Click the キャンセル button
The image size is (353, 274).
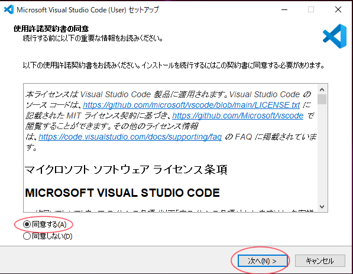pos(320,261)
